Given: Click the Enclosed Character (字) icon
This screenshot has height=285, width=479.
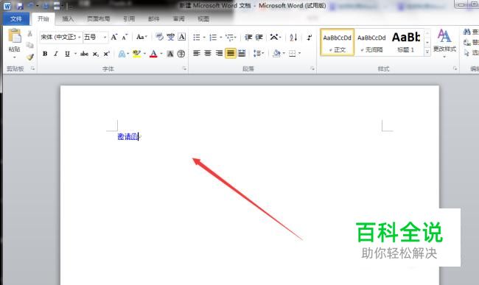Looking at the screenshot, I should tap(181, 54).
